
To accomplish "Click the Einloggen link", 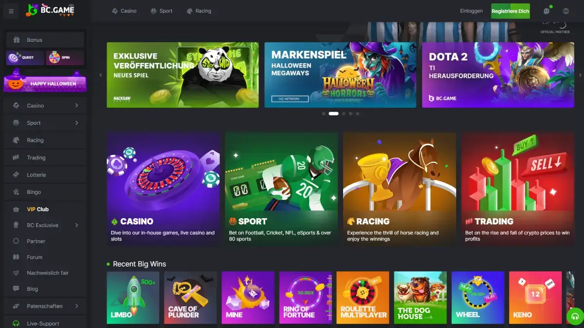I will click(x=472, y=11).
